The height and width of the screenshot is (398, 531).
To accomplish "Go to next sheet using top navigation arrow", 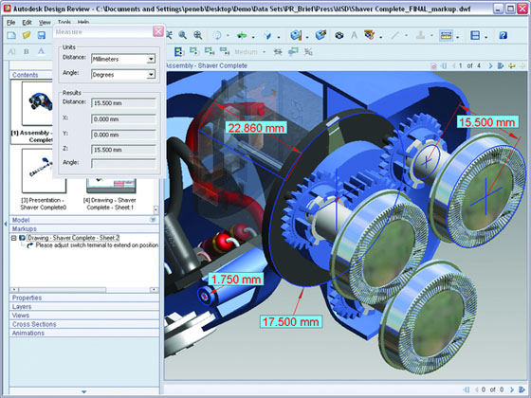I will coord(490,66).
